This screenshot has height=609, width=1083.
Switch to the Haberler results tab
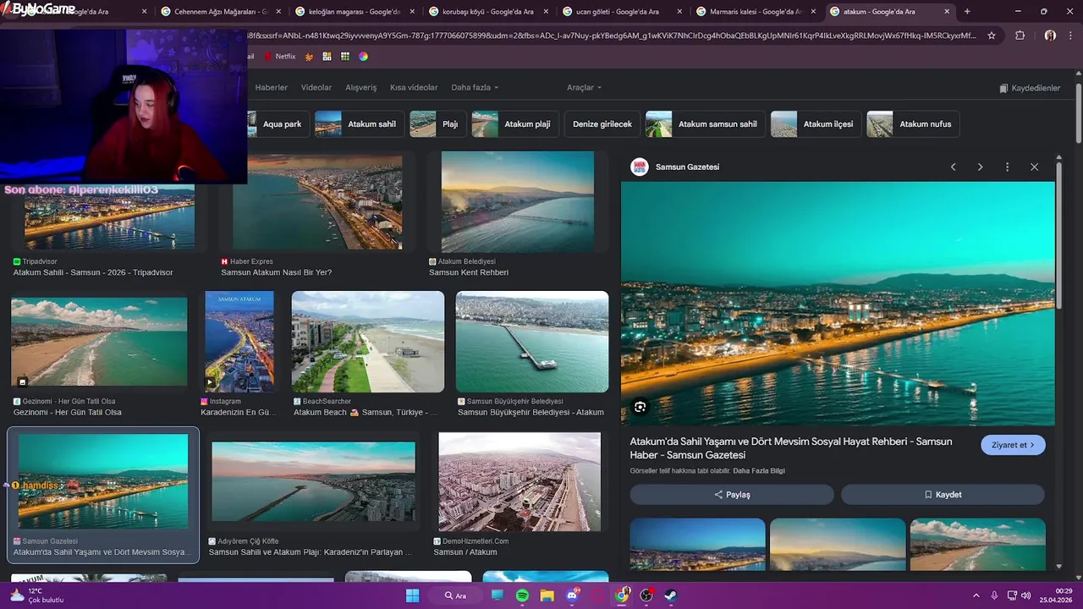[x=272, y=88]
